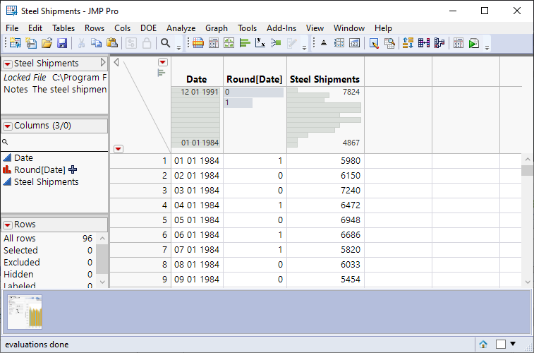Viewport: 534px width, 353px height.
Task: Open the Analyze menu
Action: point(181,28)
